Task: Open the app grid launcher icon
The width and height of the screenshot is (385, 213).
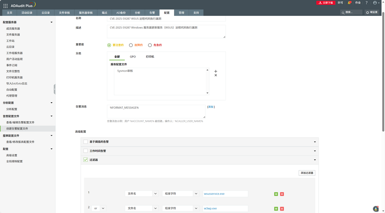Action: (x=6, y=6)
